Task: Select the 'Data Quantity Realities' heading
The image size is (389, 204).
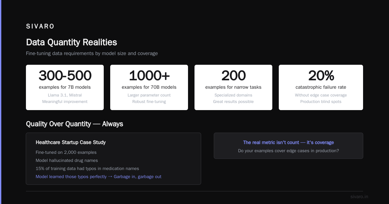Action: [x=71, y=42]
